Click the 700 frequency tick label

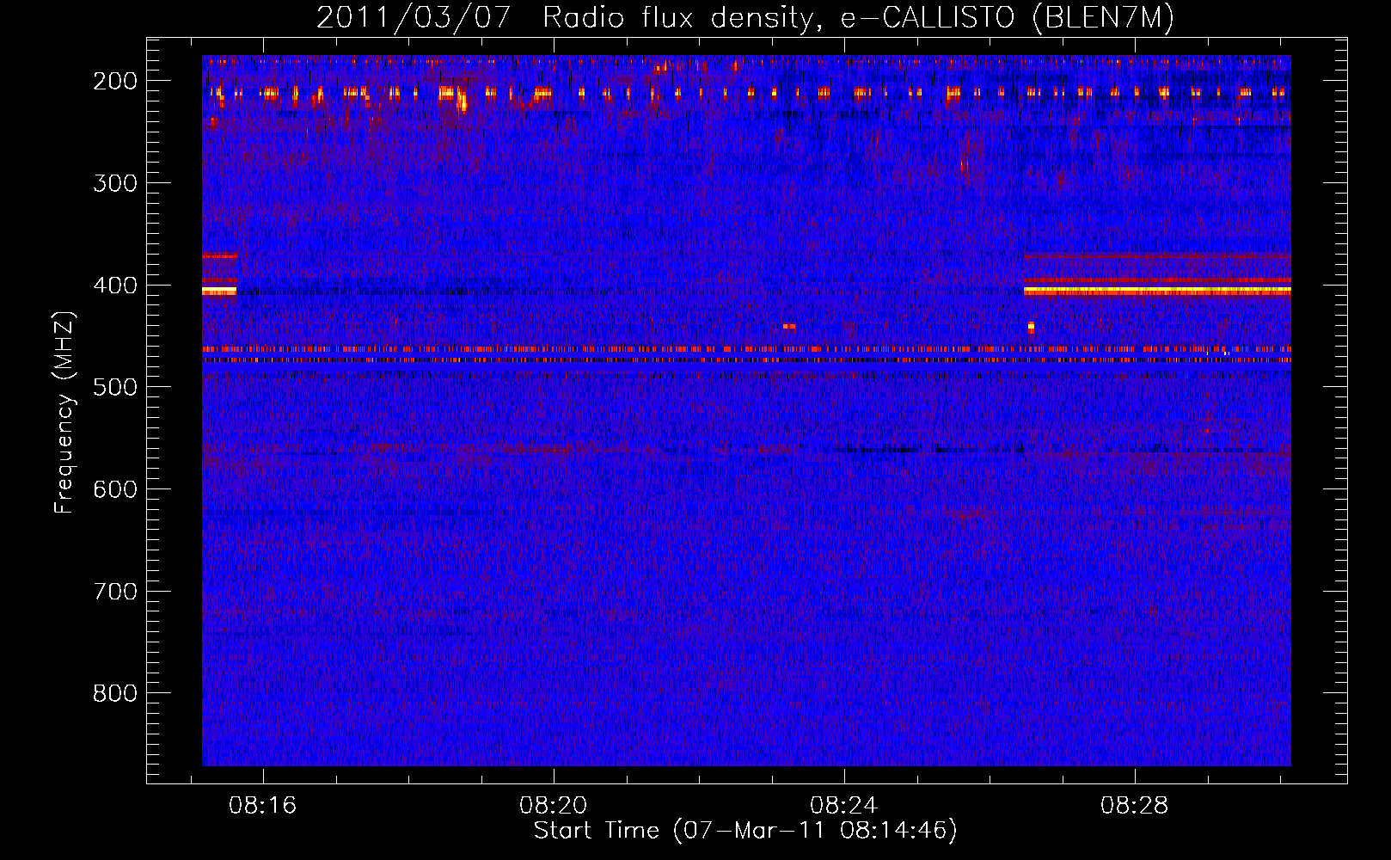coord(114,592)
